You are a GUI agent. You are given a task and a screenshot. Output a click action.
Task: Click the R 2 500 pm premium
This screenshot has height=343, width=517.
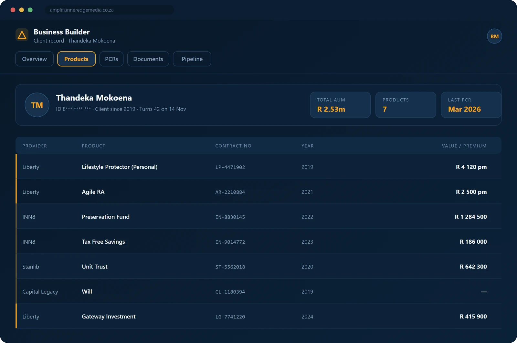471,192
